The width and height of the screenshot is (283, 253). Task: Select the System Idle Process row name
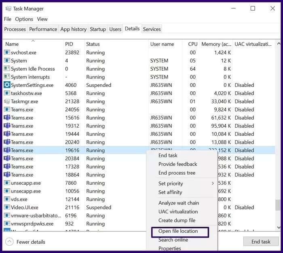(x=33, y=69)
